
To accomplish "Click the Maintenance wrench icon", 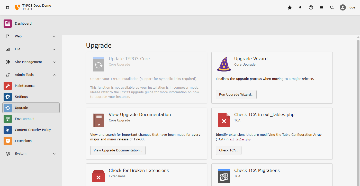I will point(8,86).
